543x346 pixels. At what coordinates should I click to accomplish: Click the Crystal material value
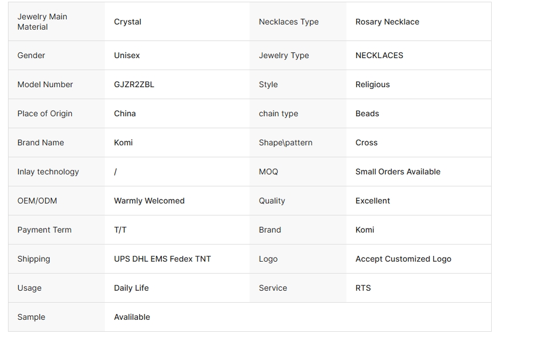(x=128, y=22)
